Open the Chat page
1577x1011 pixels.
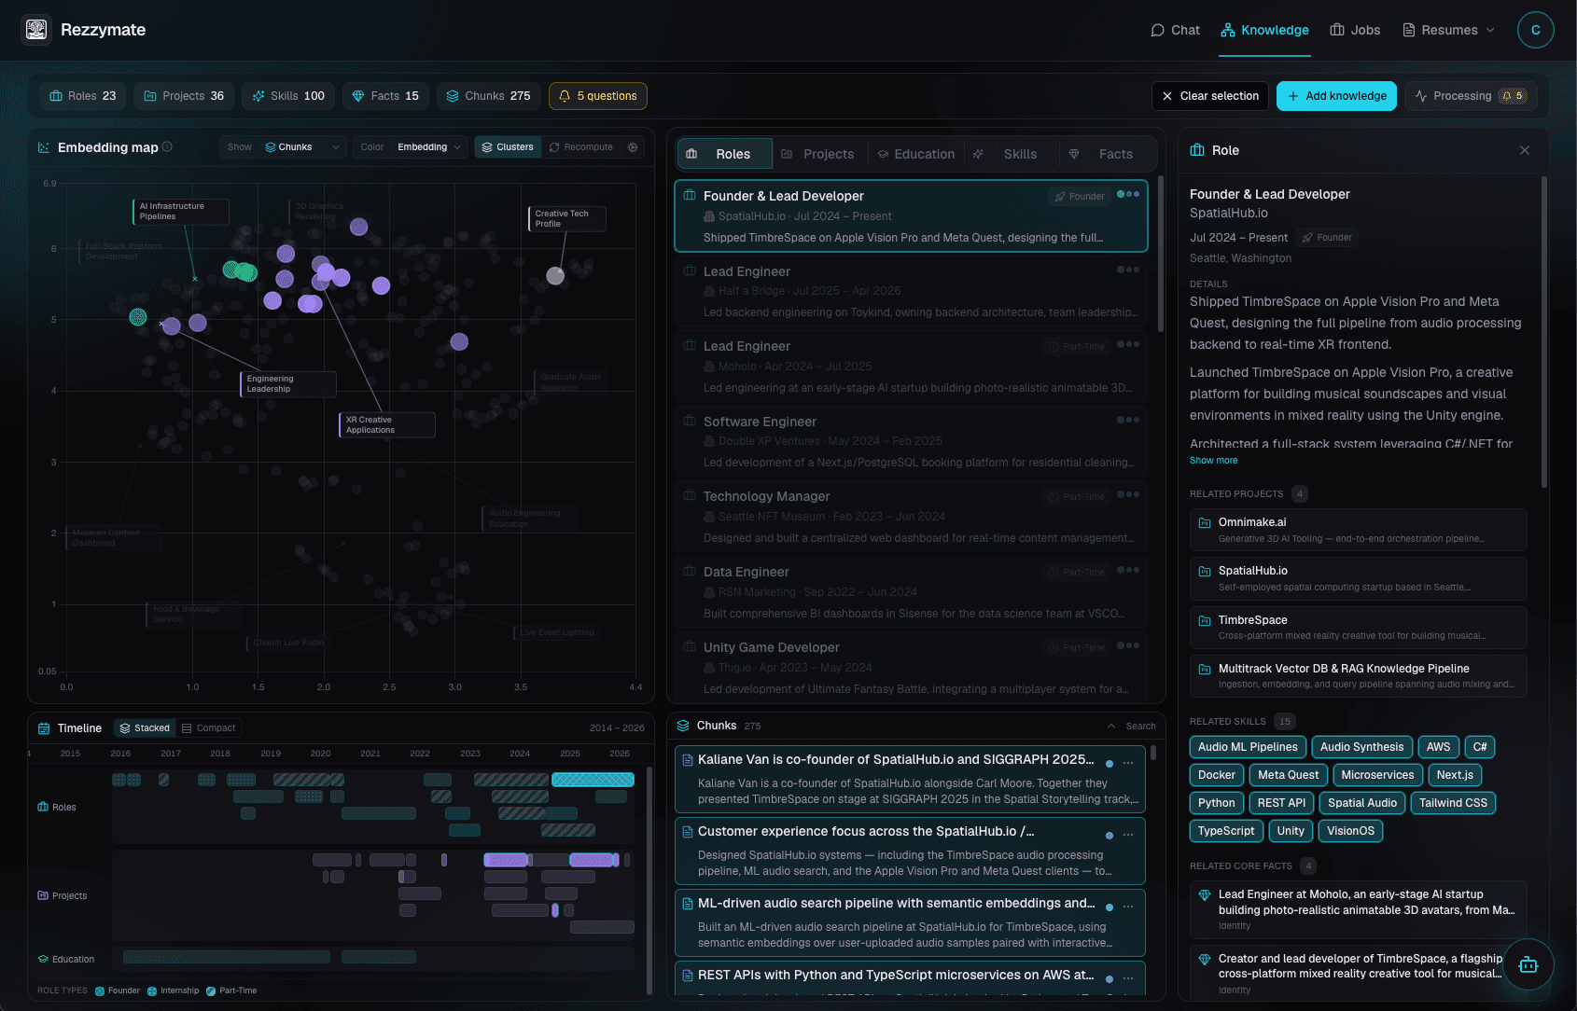pos(1175,30)
